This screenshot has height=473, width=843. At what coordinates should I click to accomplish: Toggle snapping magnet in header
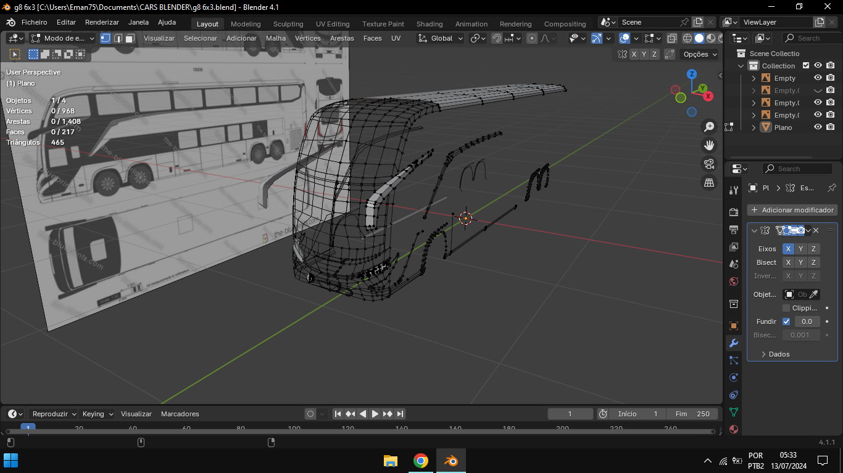click(496, 38)
